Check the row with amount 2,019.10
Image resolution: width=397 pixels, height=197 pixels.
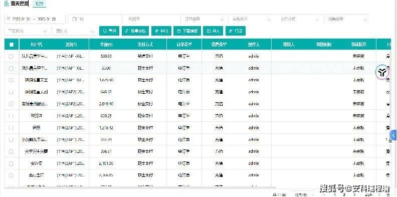[x=11, y=104]
